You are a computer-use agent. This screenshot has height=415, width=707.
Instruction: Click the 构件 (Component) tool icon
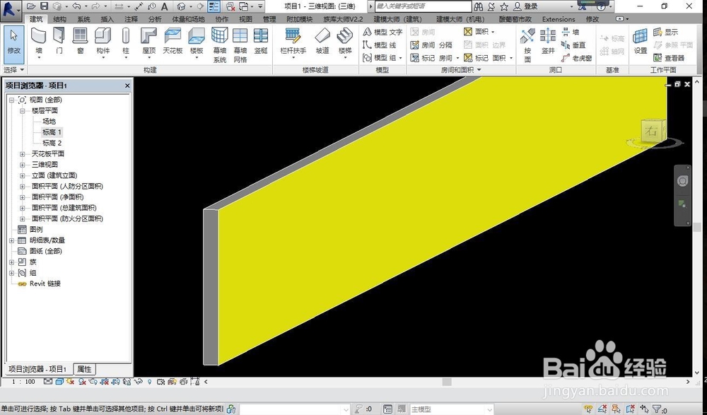[103, 36]
